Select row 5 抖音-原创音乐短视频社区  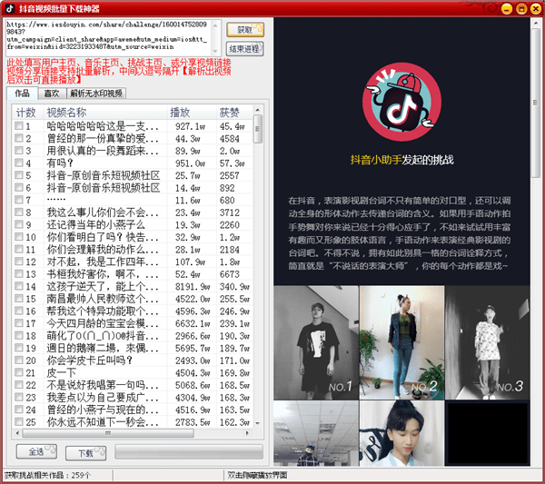coord(104,175)
